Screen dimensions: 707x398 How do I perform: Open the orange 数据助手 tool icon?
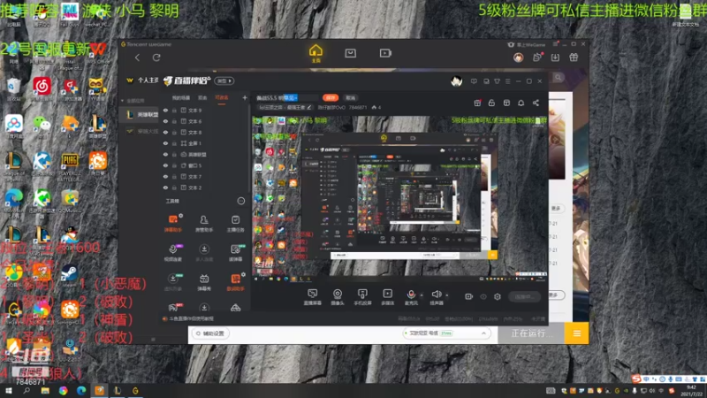[235, 282]
